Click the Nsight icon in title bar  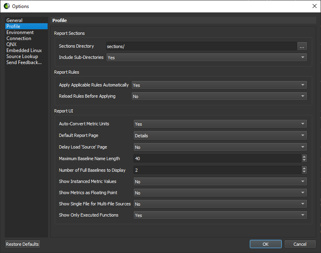(x=7, y=6)
